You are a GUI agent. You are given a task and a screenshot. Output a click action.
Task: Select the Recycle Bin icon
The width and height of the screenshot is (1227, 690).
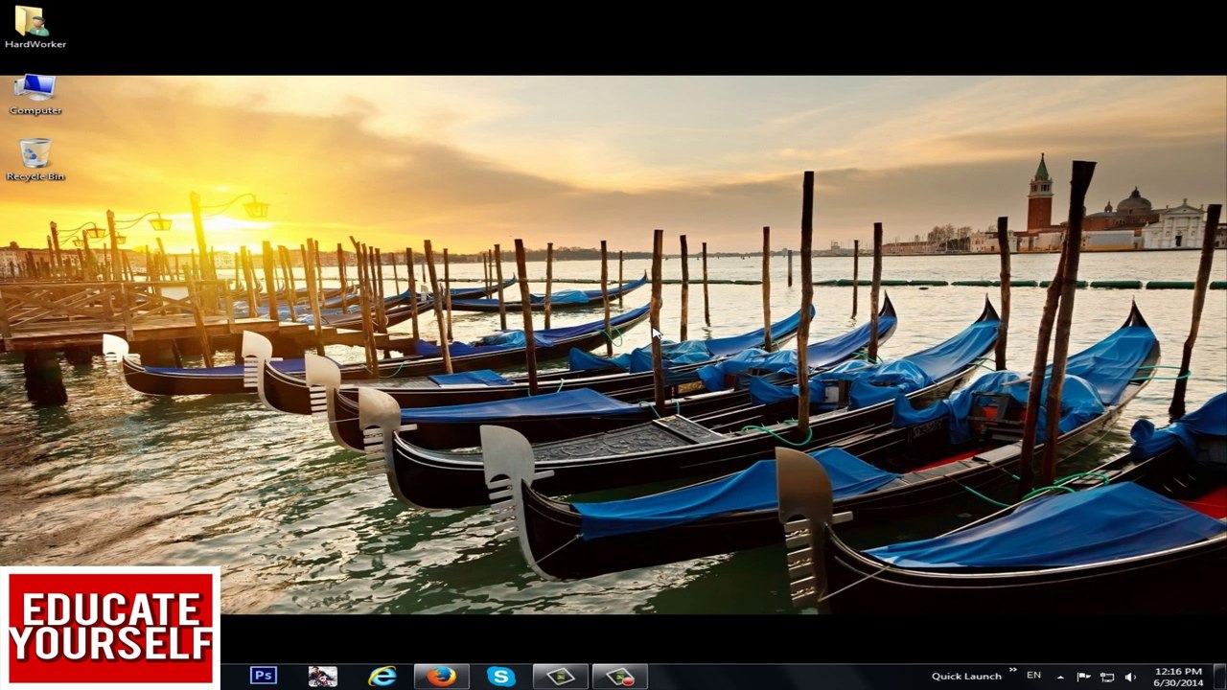pyautogui.click(x=35, y=160)
